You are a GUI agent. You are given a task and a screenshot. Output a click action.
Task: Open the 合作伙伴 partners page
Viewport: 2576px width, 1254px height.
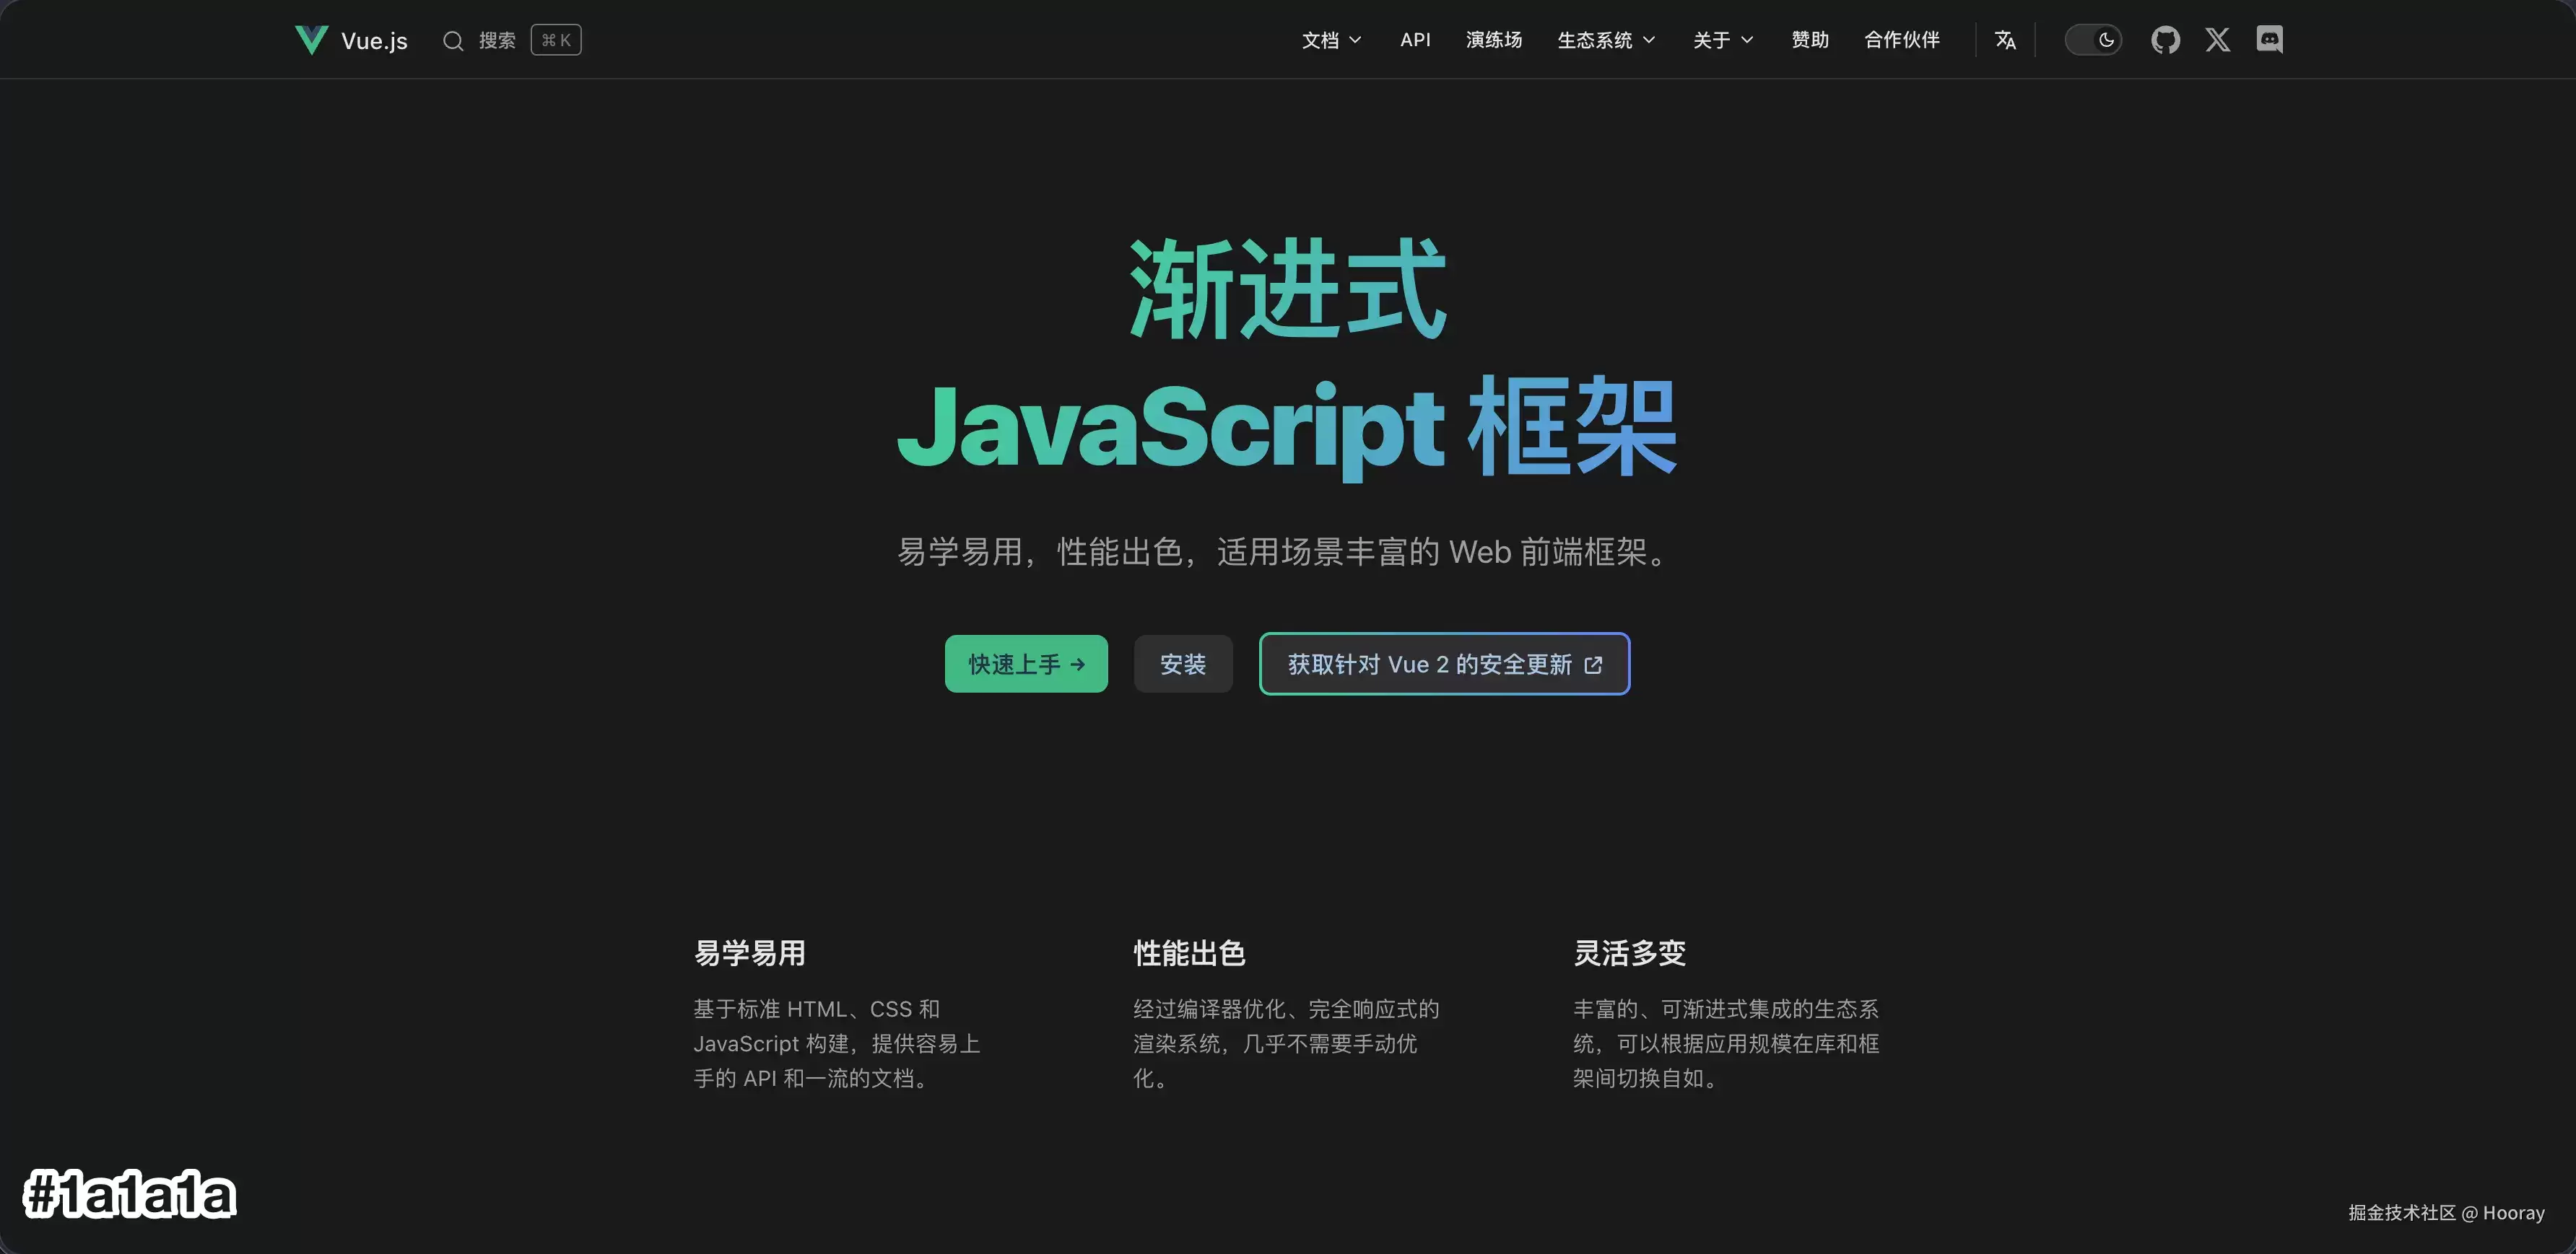point(1902,40)
